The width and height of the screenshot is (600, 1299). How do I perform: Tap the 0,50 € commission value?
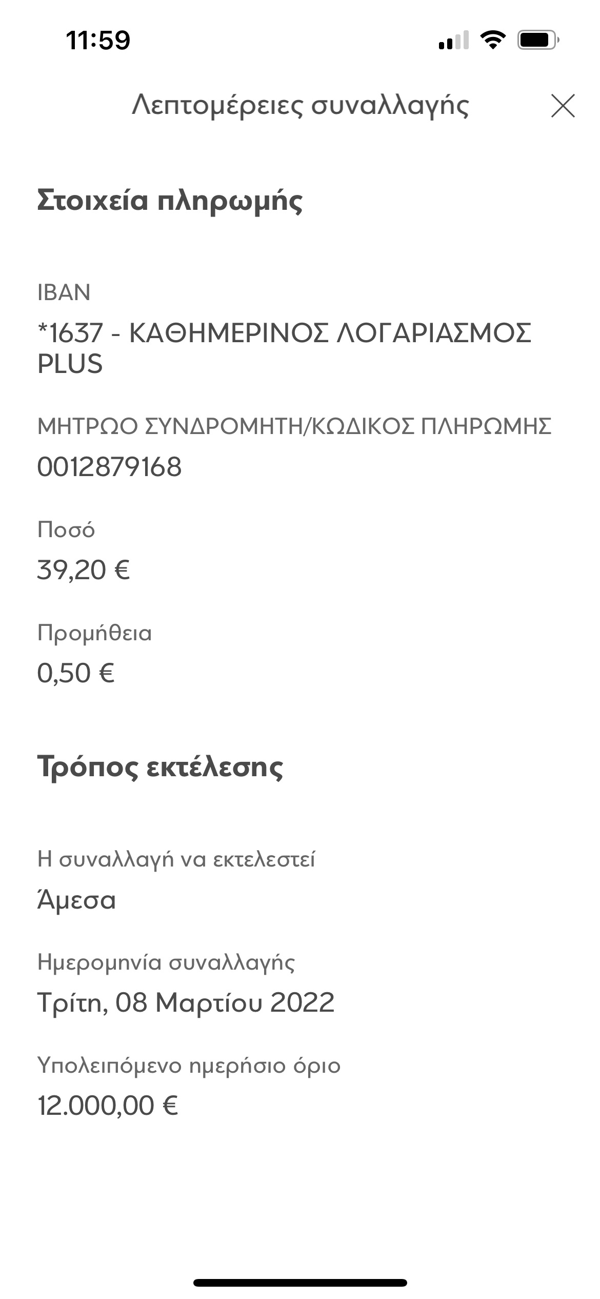point(76,673)
